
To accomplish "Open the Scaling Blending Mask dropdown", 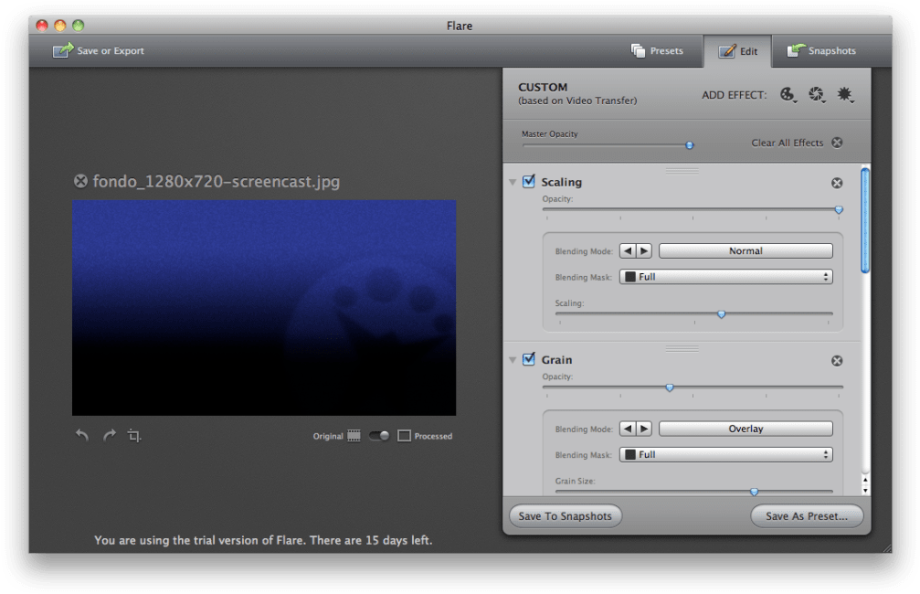I will [726, 276].
